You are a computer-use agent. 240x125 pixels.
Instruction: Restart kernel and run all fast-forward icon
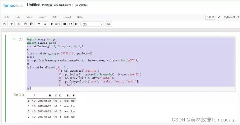pyautogui.click(x=76, y=24)
